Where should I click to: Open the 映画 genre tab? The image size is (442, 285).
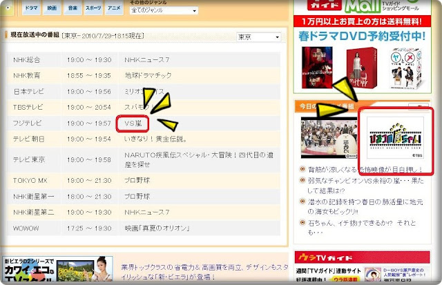(x=52, y=8)
